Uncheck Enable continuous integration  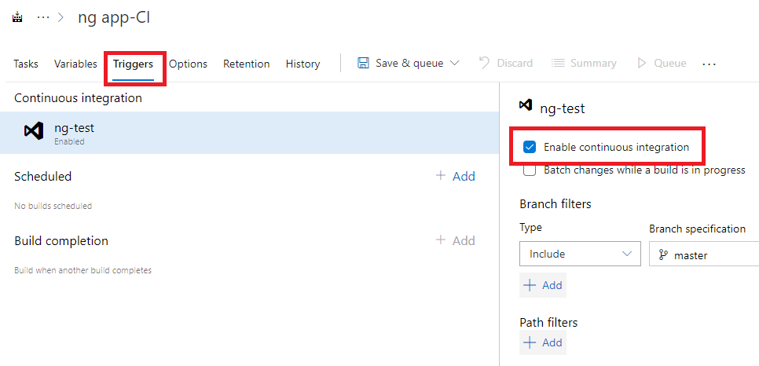pos(530,147)
